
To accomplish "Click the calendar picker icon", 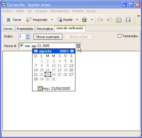I will click(78, 46).
